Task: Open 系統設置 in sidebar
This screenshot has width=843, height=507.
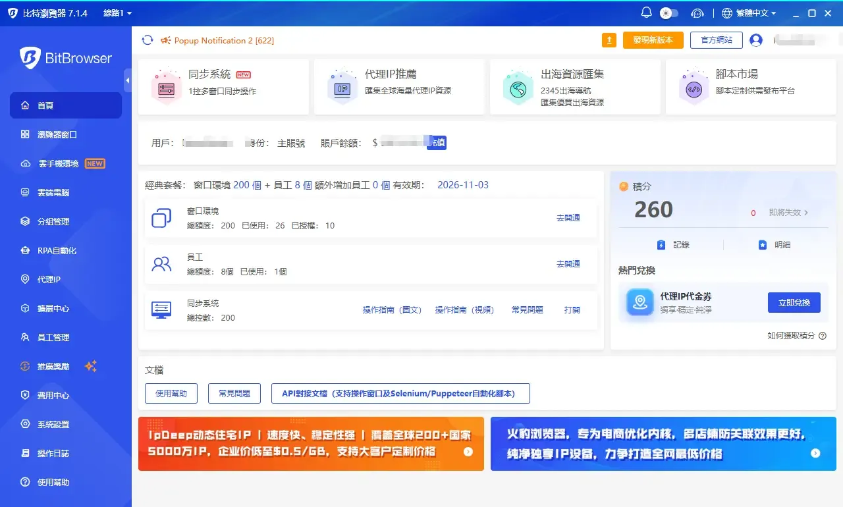Action: (66, 424)
